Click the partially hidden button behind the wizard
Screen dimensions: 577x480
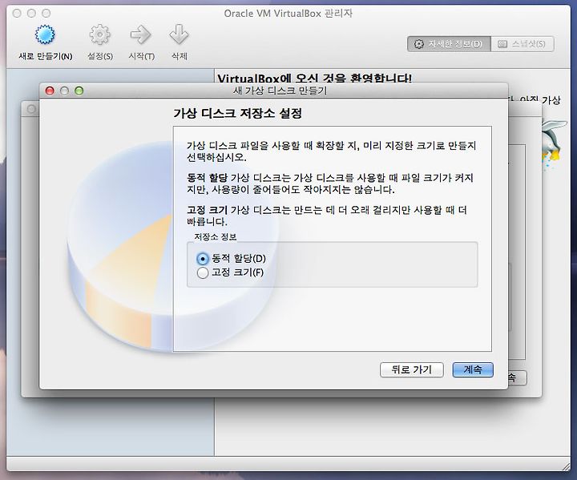pyautogui.click(x=518, y=377)
